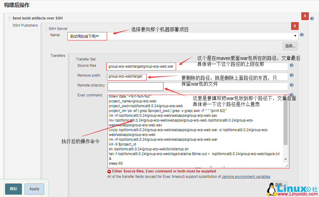Click the Transfer Set drag handle

click(x=73, y=59)
